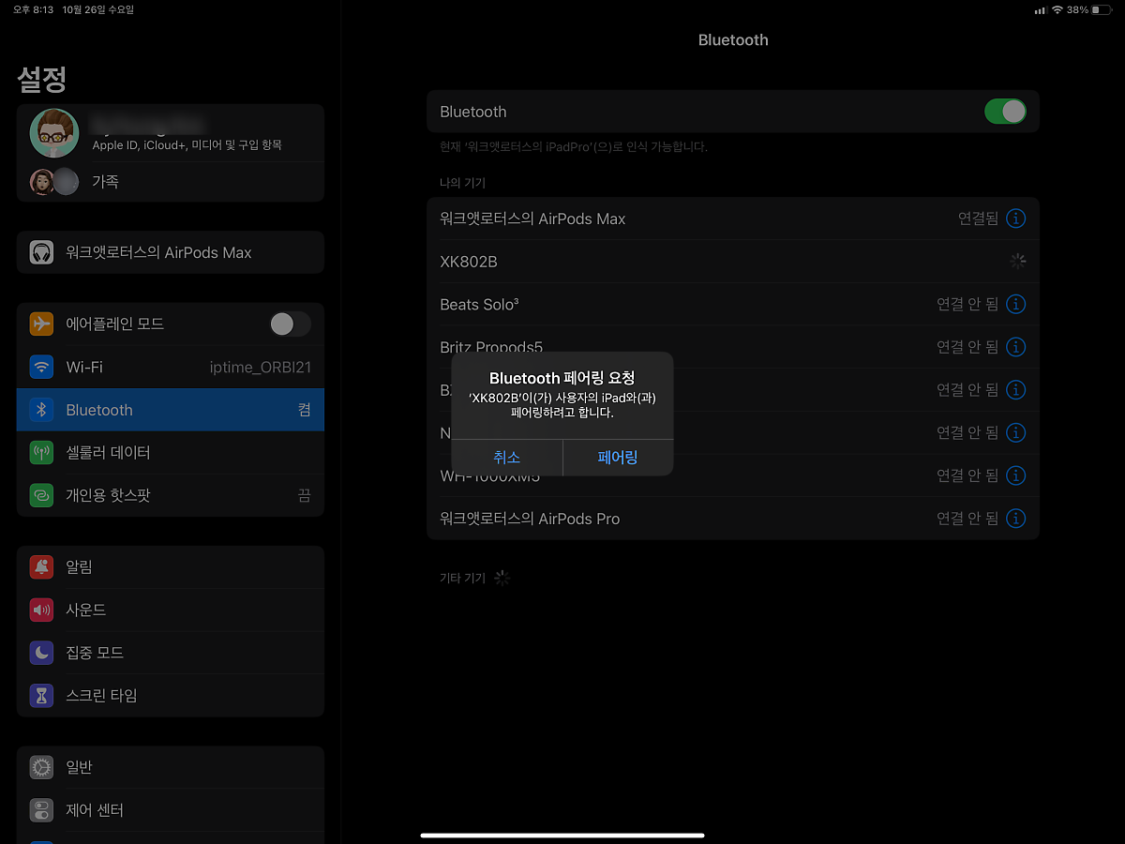
Task: Tap the AirPods Max headphone icon in sidebar
Action: pos(41,252)
